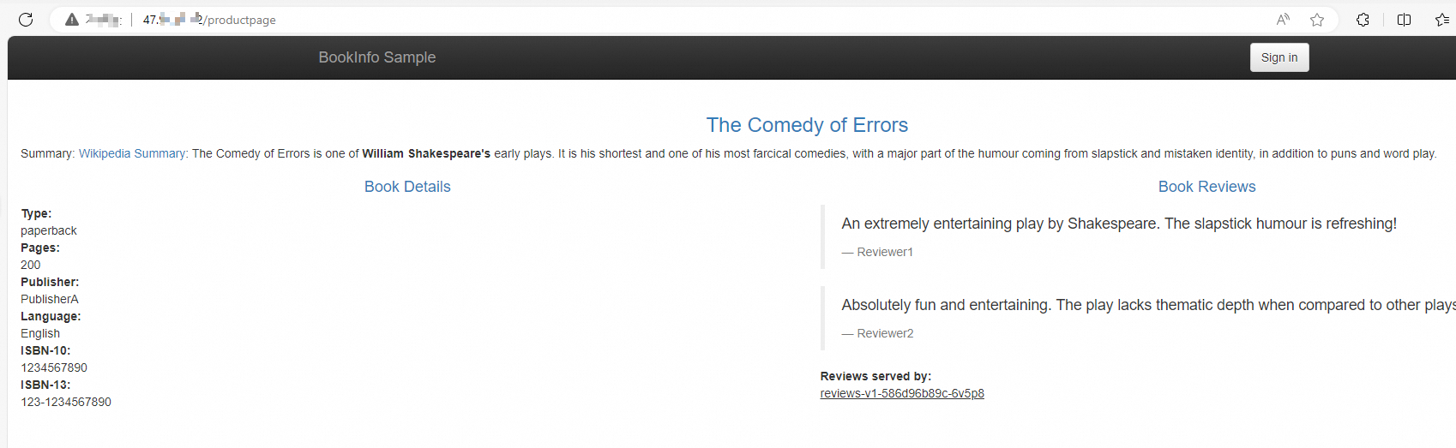Click the Book Reviews heading
Image resolution: width=1456 pixels, height=448 pixels.
tap(1206, 187)
